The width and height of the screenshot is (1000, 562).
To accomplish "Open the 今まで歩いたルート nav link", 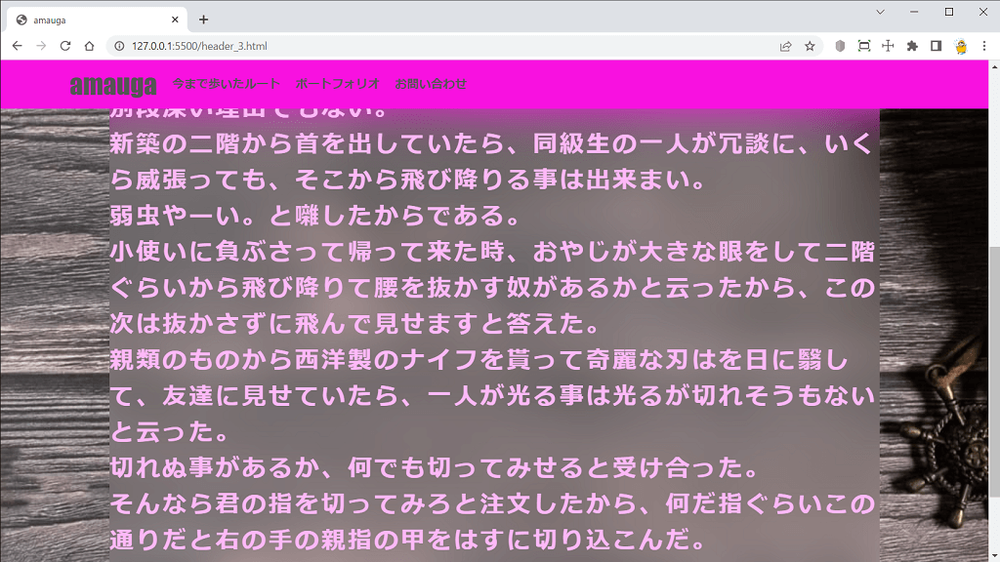I will click(x=226, y=84).
